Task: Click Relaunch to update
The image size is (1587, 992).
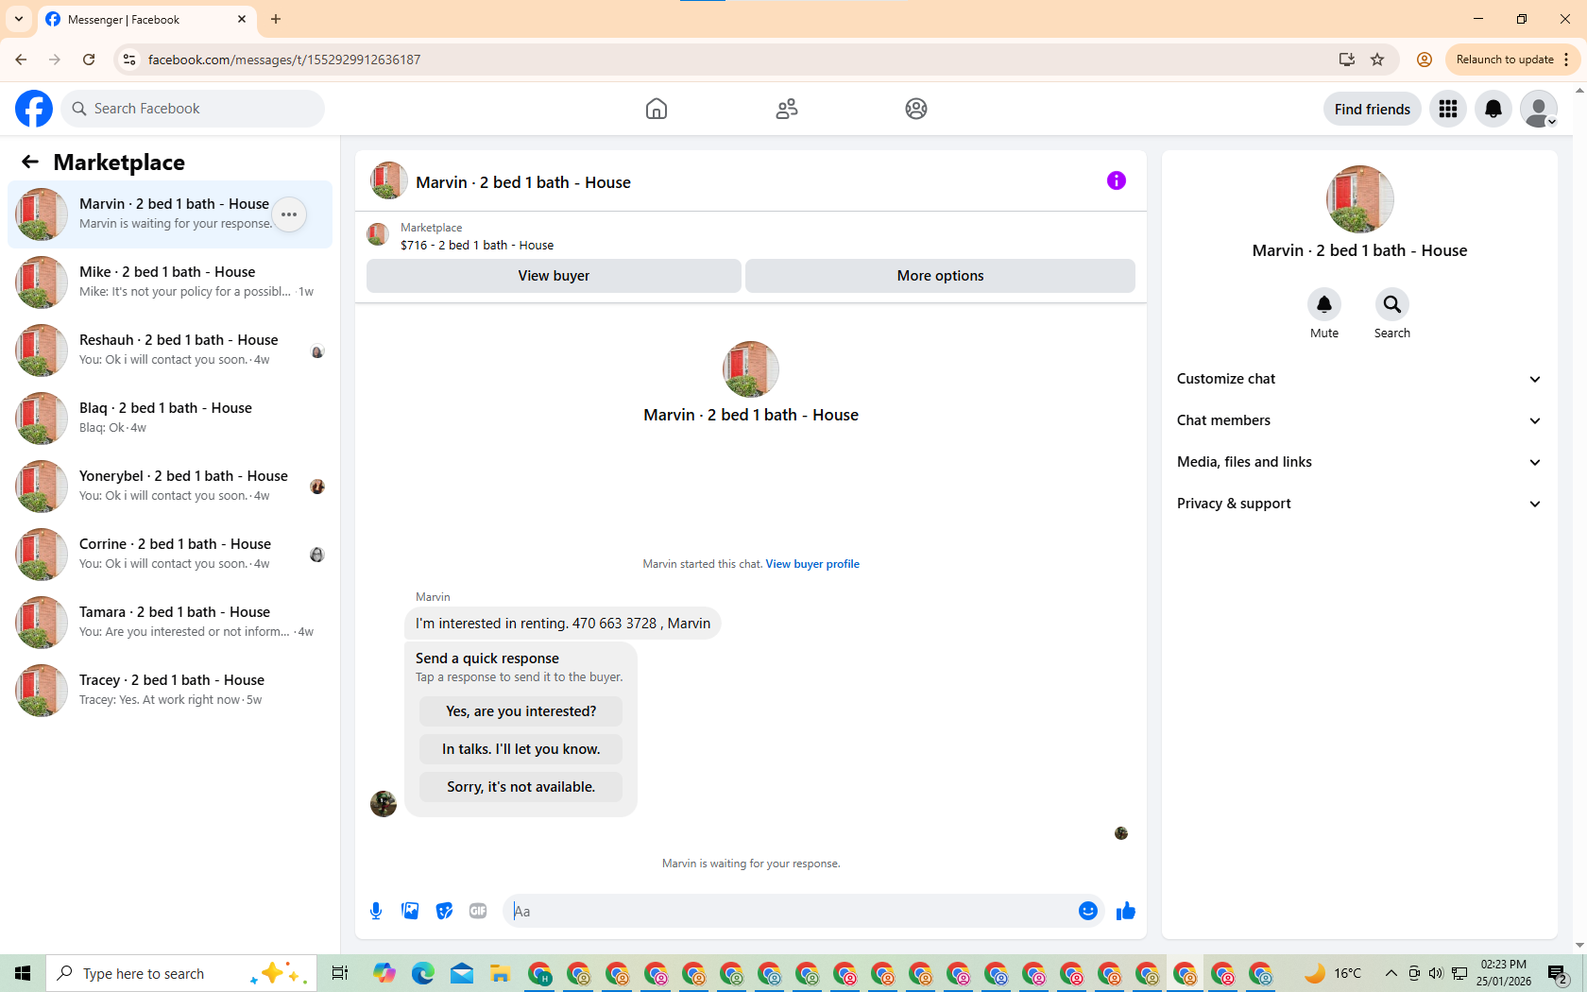Action: coord(1505,60)
